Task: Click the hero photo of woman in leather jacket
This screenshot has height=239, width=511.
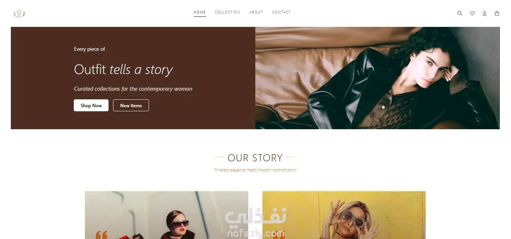Action: pos(377,78)
